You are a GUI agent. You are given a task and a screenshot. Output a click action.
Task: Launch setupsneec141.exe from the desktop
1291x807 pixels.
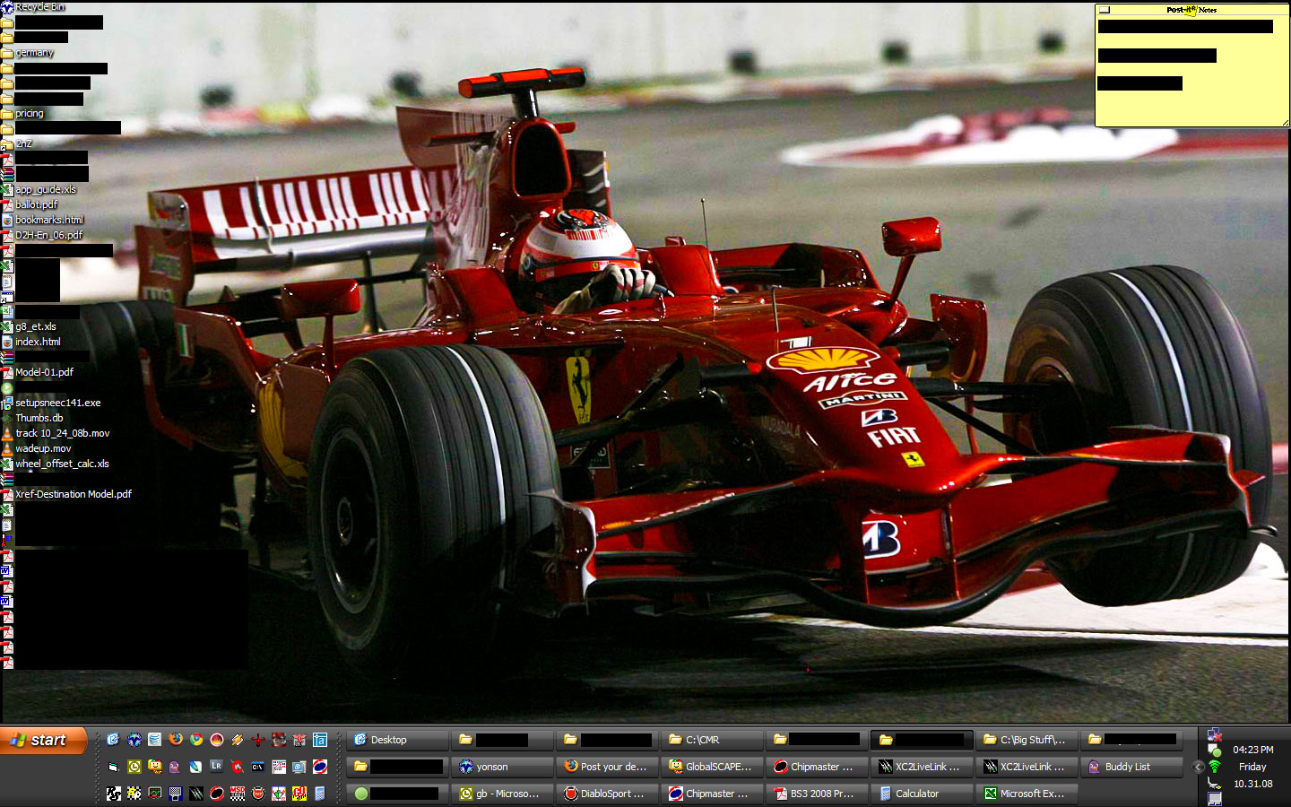pos(51,403)
